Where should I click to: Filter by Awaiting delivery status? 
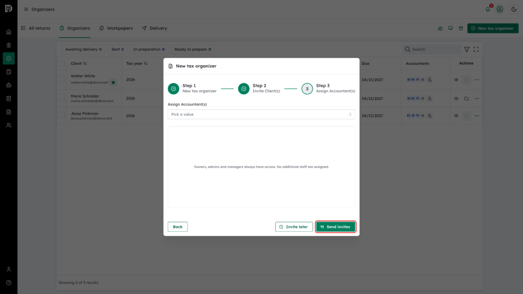click(x=83, y=50)
